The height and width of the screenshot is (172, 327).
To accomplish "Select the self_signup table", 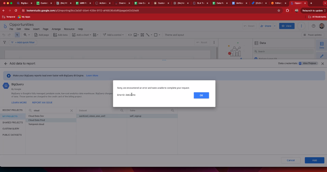I will pos(152,116).
